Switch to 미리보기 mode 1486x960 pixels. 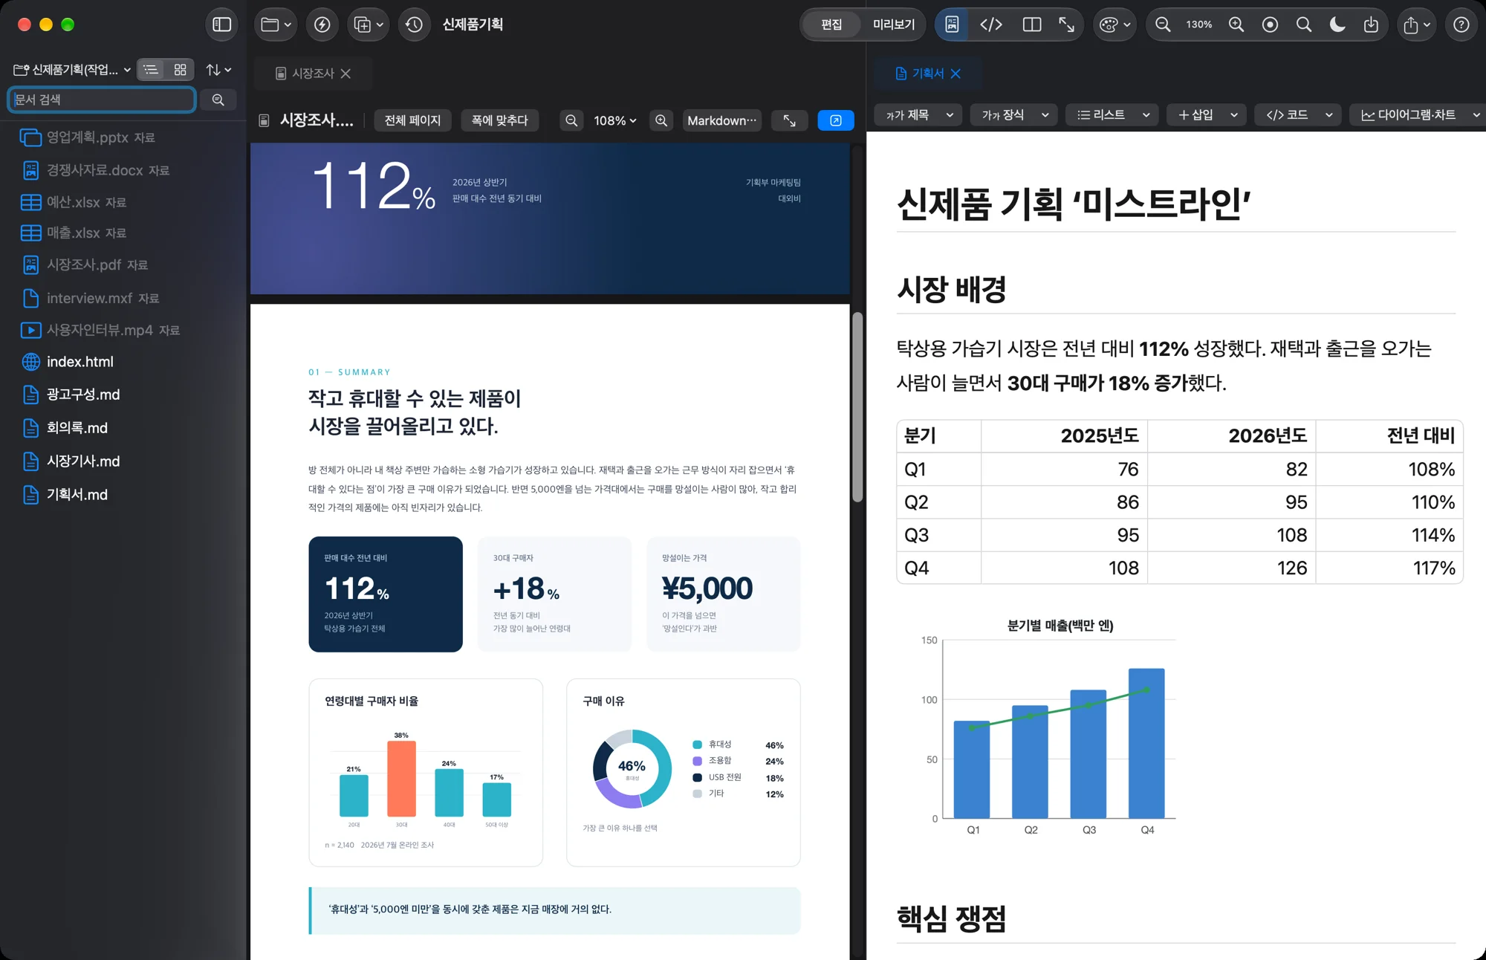(x=893, y=25)
